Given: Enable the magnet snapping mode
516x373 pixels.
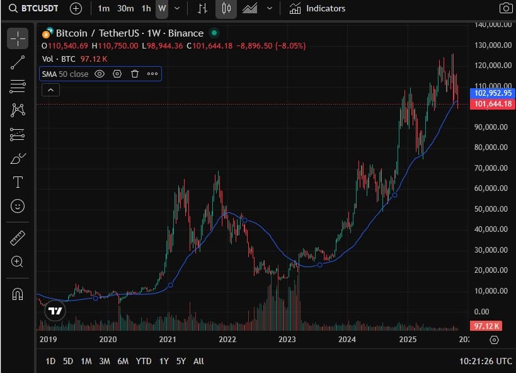Looking at the screenshot, I should coord(18,293).
